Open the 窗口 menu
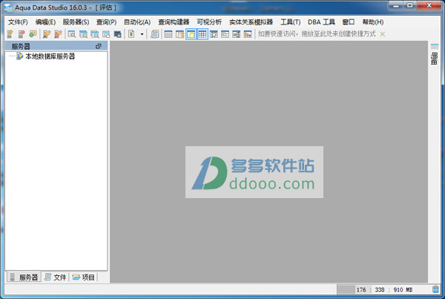 pos(349,22)
